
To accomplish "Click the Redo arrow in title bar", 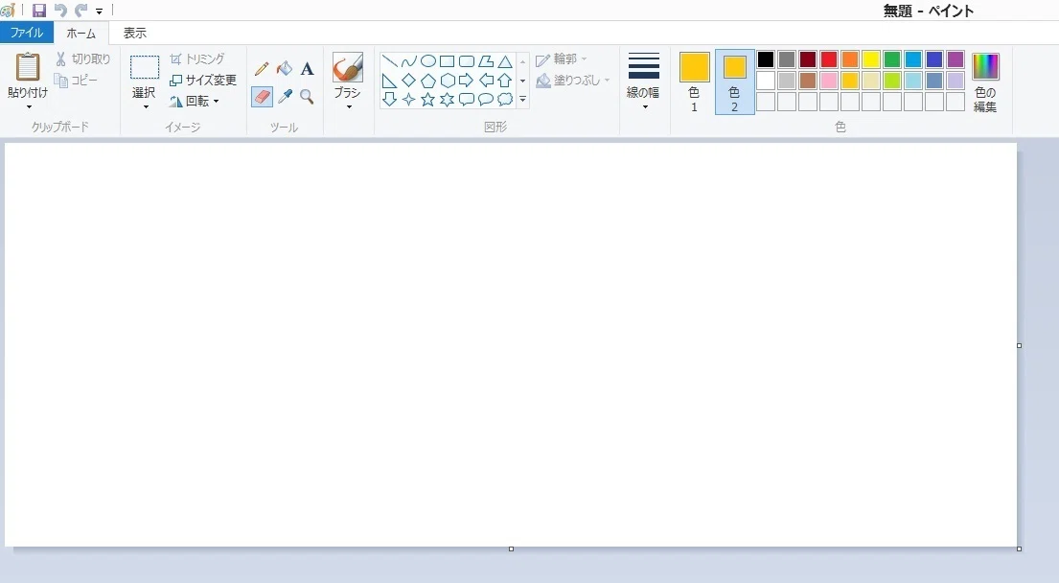I will point(81,11).
